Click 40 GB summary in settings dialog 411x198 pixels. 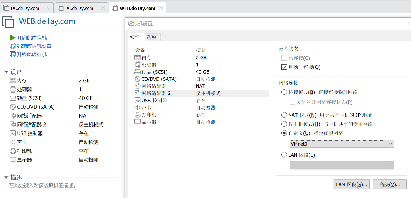pyautogui.click(x=203, y=72)
